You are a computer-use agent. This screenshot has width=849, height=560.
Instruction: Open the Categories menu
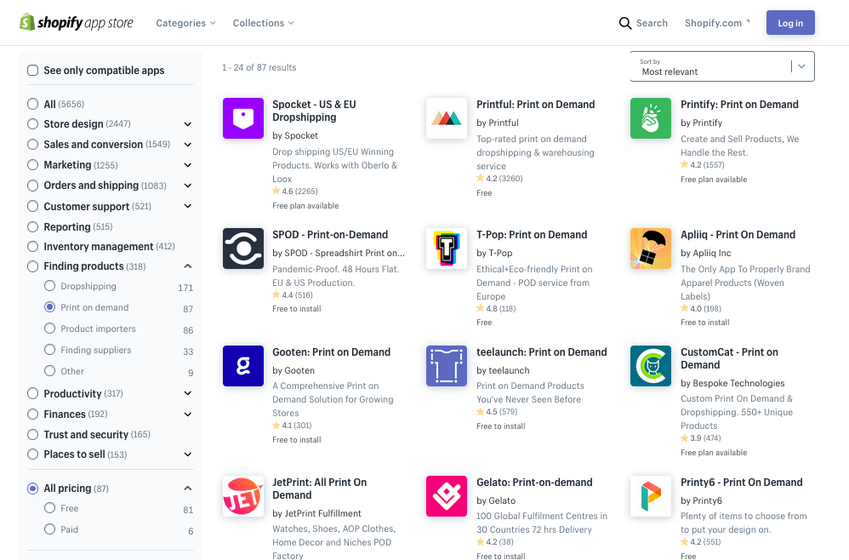[185, 23]
